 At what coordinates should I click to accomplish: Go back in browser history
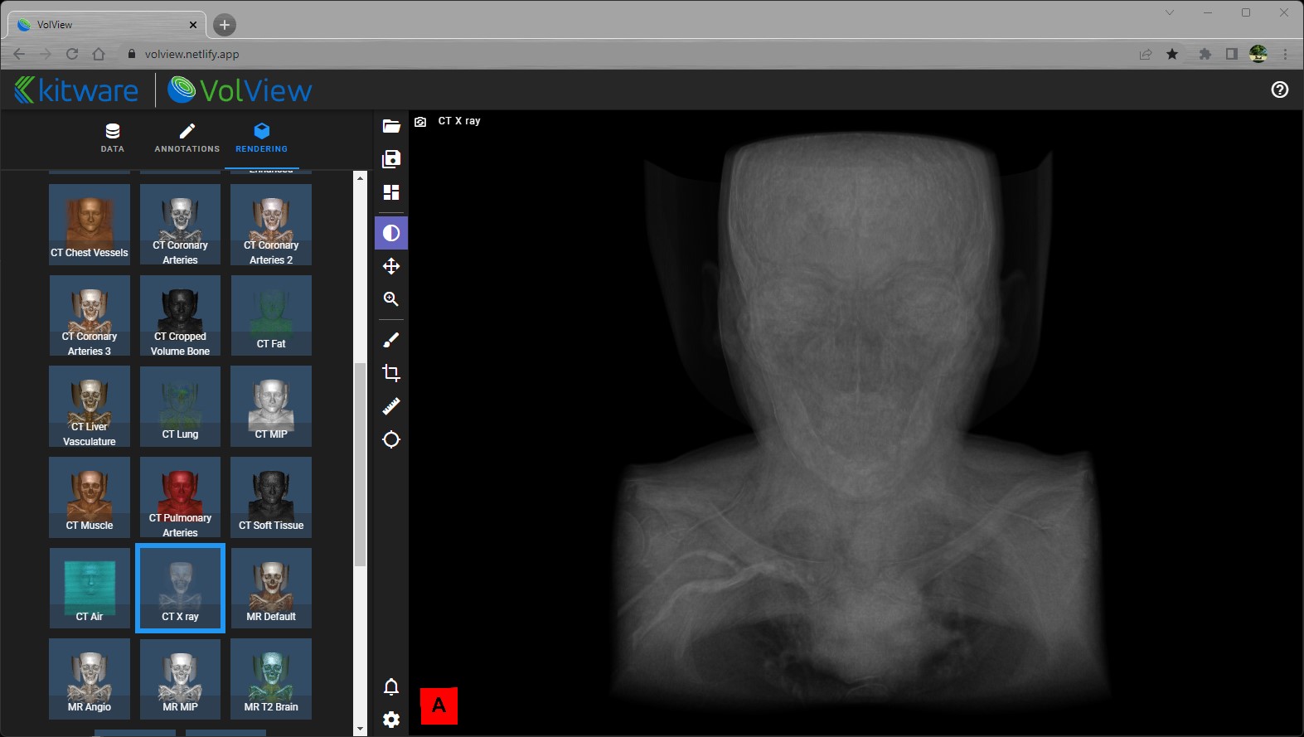pyautogui.click(x=19, y=54)
